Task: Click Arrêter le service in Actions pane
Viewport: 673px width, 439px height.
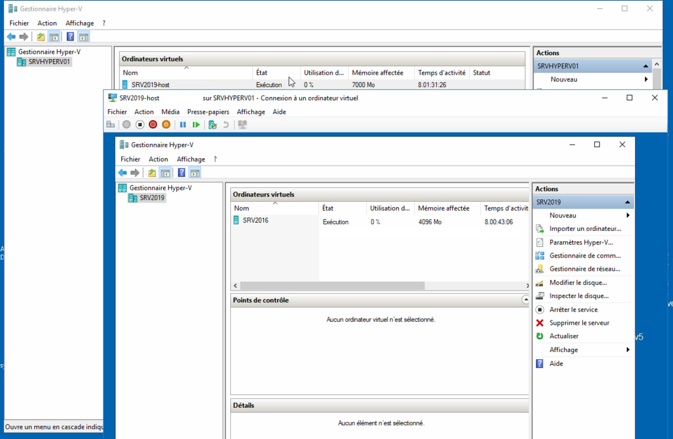Action: pyautogui.click(x=573, y=310)
